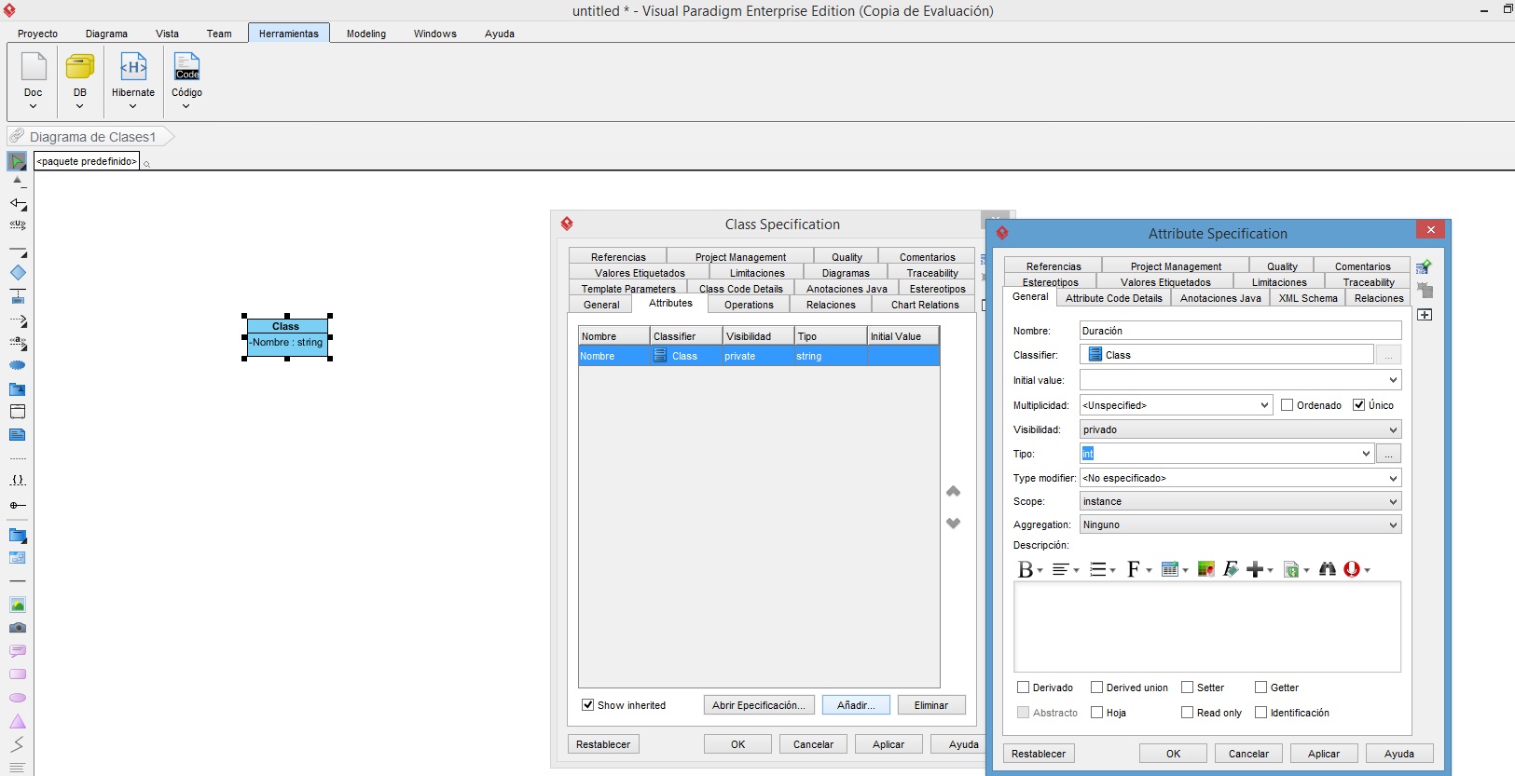Image resolution: width=1515 pixels, height=776 pixels.
Task: Enable the Ordenado checkbox
Action: click(1288, 405)
